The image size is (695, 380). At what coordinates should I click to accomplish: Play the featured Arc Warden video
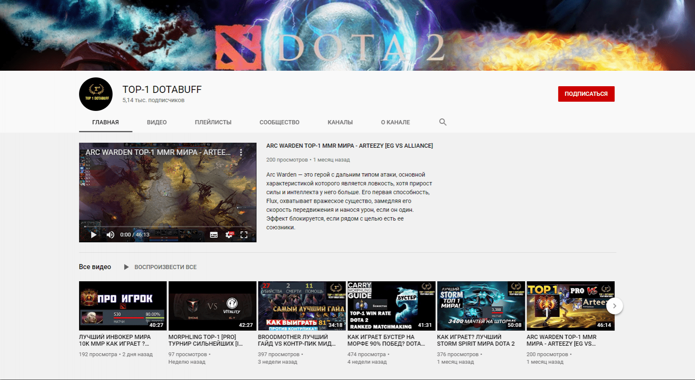pos(94,235)
